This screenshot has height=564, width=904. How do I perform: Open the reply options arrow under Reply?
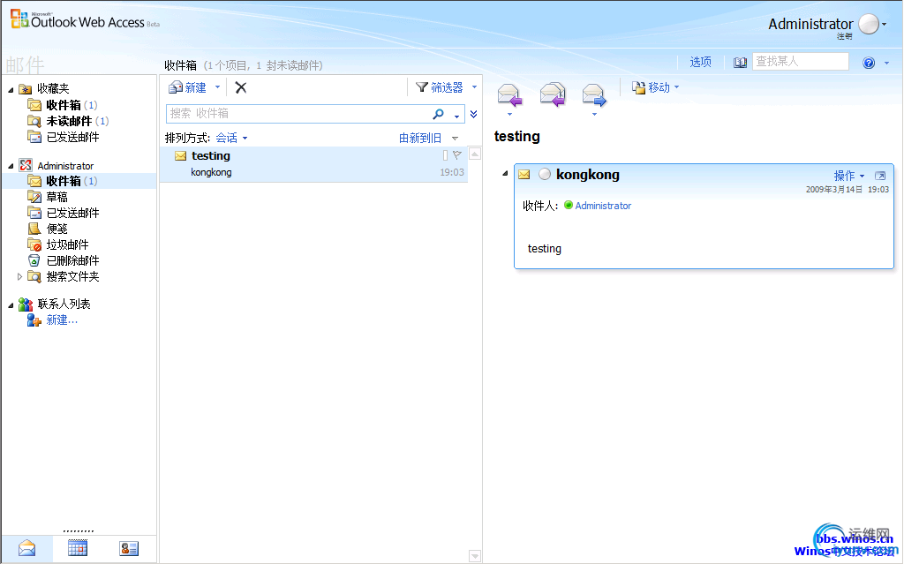tap(509, 114)
